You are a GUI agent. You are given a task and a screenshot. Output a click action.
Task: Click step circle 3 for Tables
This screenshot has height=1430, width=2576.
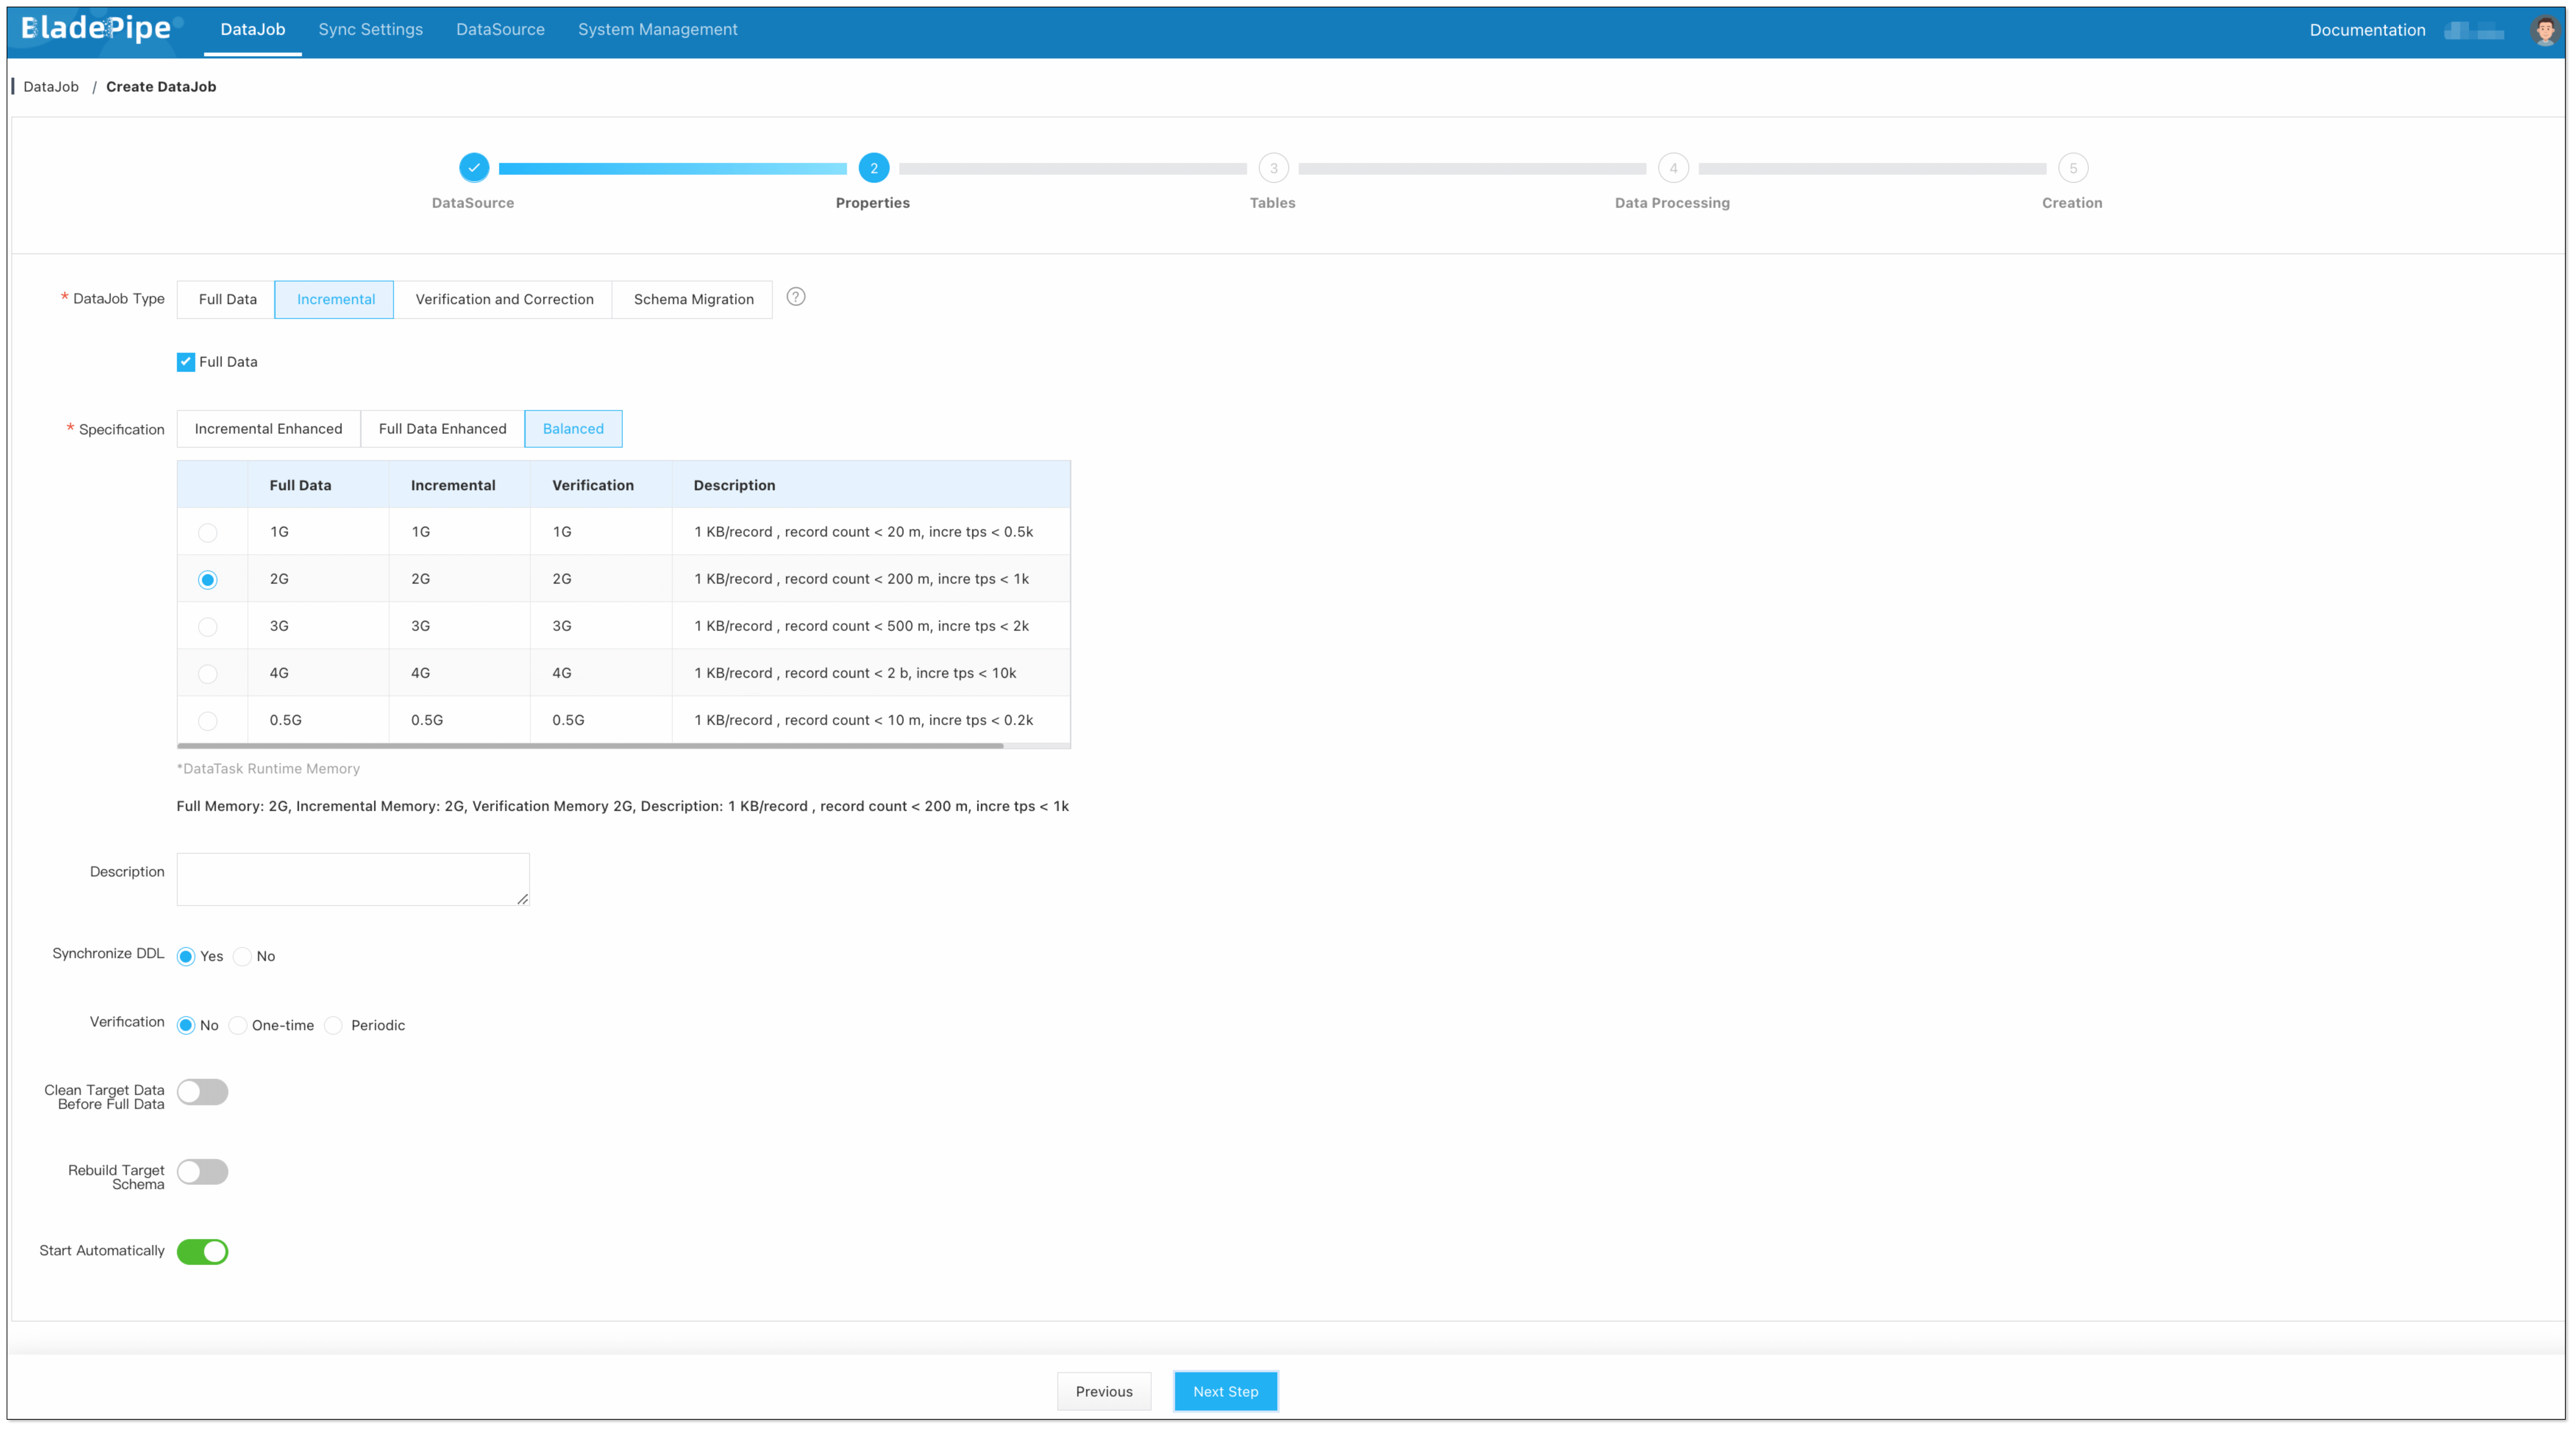pyautogui.click(x=1273, y=168)
